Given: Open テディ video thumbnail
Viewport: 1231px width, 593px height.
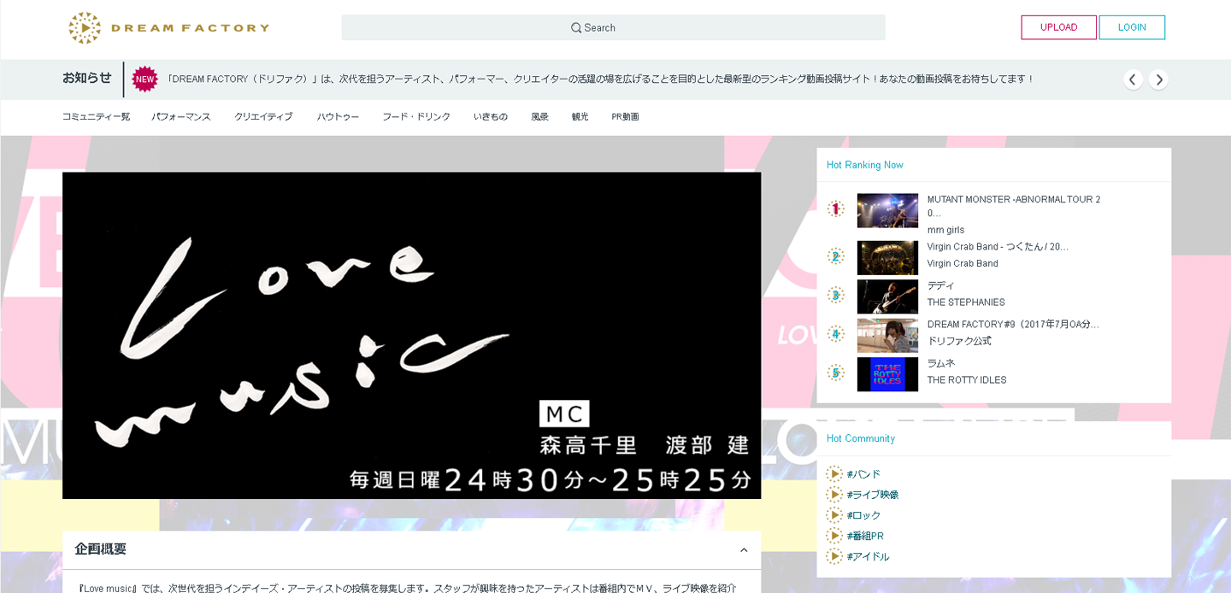Looking at the screenshot, I should [x=887, y=296].
